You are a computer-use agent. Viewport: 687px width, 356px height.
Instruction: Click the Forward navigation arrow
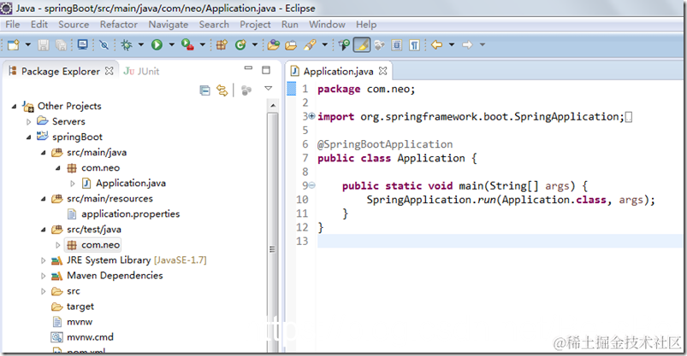click(x=467, y=44)
